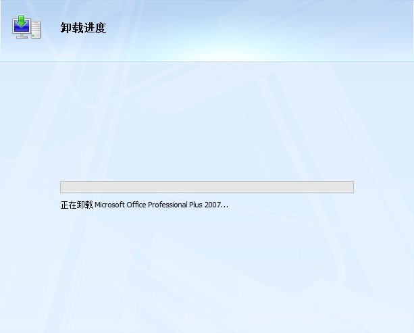Screen dimensions: 414x333
Task: Click the uninstall progress bar
Action: [x=207, y=187]
